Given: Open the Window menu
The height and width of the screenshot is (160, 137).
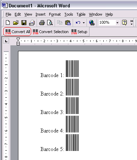Looking at the screenshot, I should tap(95, 14).
